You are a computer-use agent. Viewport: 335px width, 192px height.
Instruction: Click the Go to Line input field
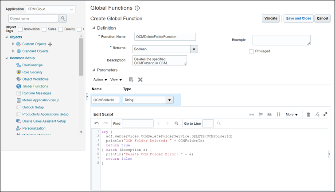[208, 123]
